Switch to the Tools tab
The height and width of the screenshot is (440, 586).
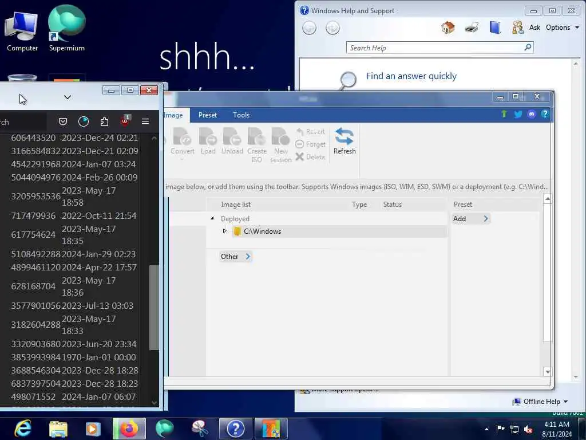pyautogui.click(x=241, y=115)
